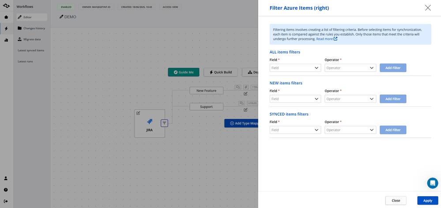441x208 pixels.
Task: Click the ACCESS: VIEW badge
Action: (x=170, y=7)
